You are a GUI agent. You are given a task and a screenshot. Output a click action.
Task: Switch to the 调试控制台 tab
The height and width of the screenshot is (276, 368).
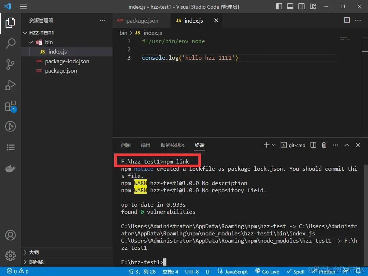(172, 145)
